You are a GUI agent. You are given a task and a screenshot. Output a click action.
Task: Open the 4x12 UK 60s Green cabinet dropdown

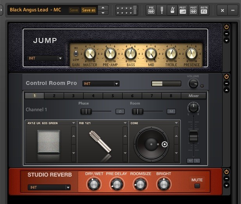tap(51, 123)
